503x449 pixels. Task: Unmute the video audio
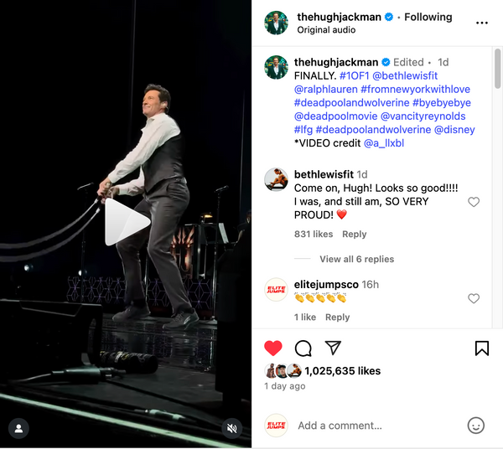click(x=232, y=428)
